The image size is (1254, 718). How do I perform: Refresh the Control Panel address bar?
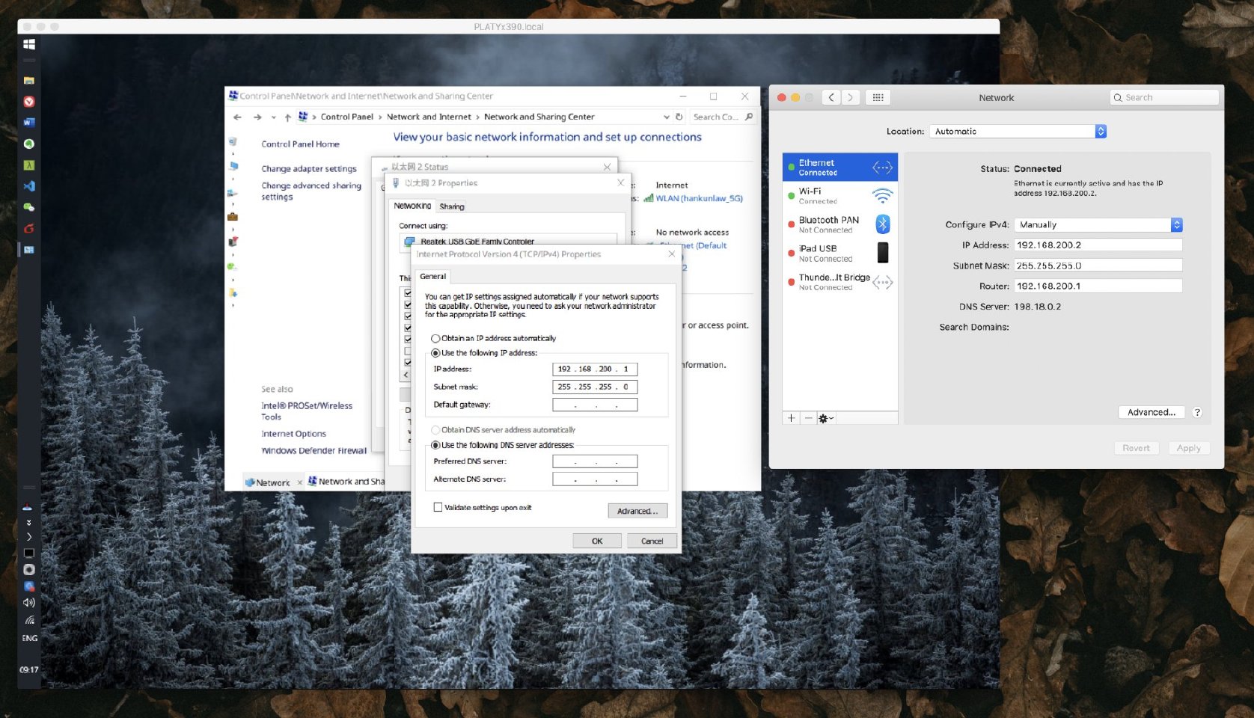coord(679,117)
